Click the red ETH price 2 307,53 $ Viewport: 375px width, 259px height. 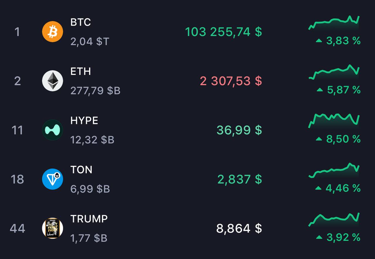(x=231, y=81)
